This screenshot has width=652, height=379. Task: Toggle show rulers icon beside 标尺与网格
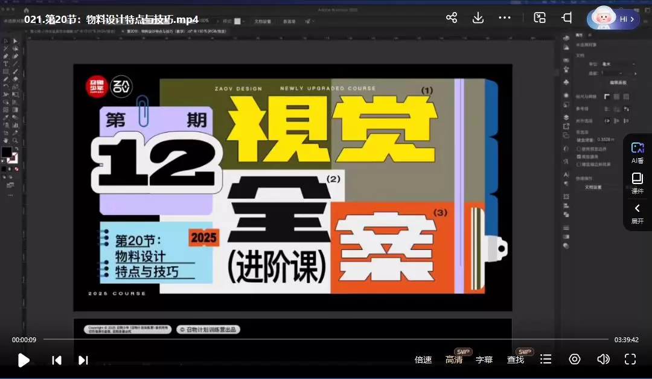pos(607,97)
